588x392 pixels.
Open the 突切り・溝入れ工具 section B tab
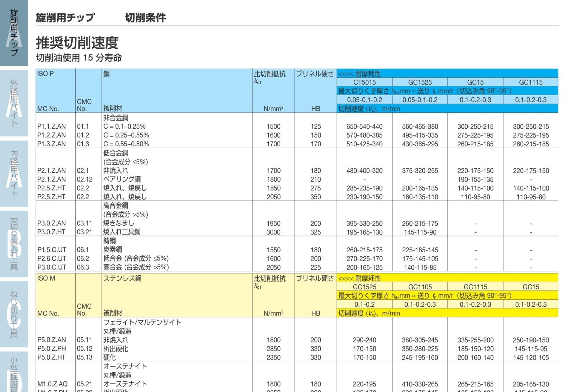coord(14,244)
